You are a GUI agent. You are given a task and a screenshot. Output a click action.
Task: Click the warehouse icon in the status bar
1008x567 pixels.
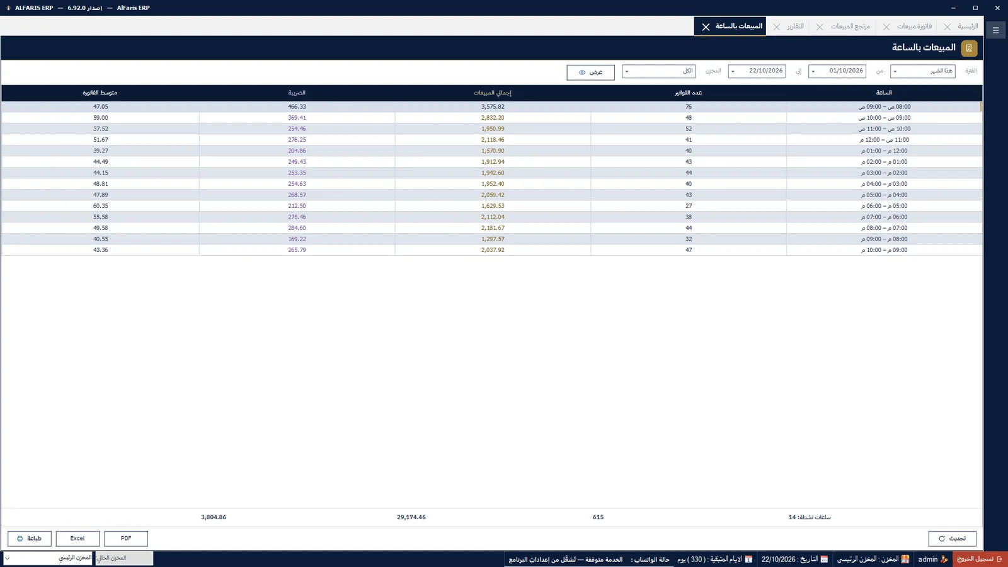pyautogui.click(x=905, y=559)
